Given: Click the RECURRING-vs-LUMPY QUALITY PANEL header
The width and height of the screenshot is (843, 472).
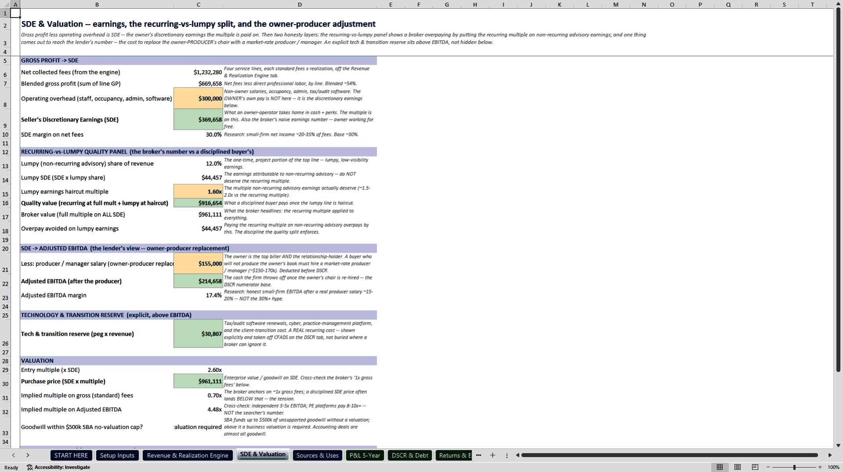Looking at the screenshot, I should pyautogui.click(x=198, y=152).
